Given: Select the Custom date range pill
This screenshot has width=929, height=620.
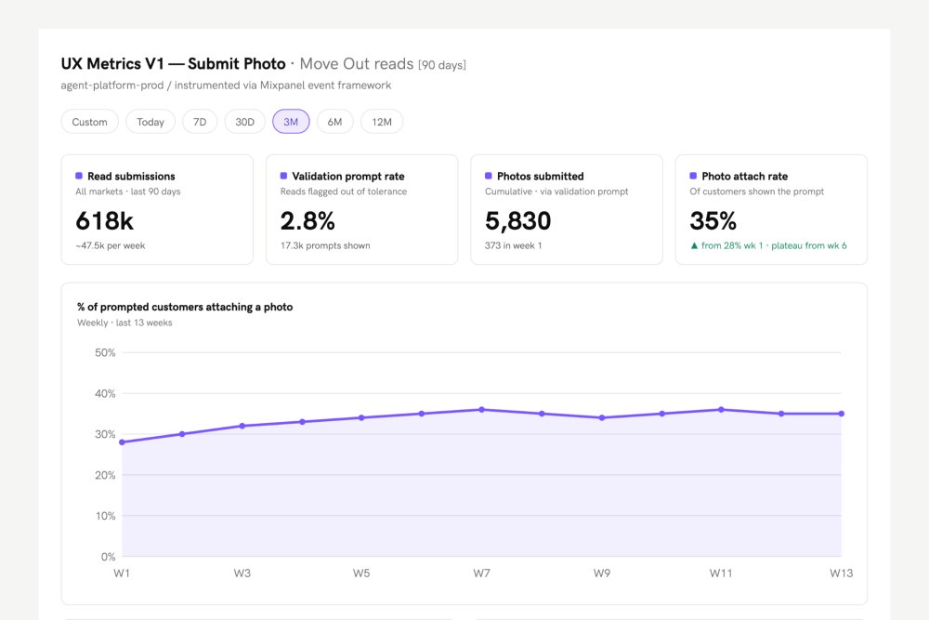Looking at the screenshot, I should (x=89, y=122).
